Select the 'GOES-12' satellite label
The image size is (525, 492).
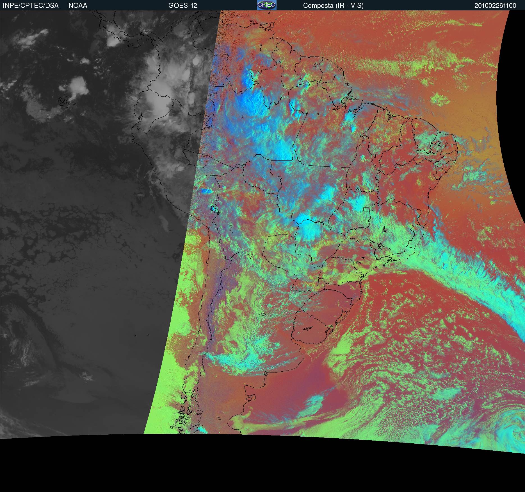click(x=183, y=6)
